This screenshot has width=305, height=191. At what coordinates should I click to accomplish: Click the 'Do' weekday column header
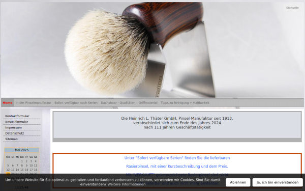(x=22, y=157)
